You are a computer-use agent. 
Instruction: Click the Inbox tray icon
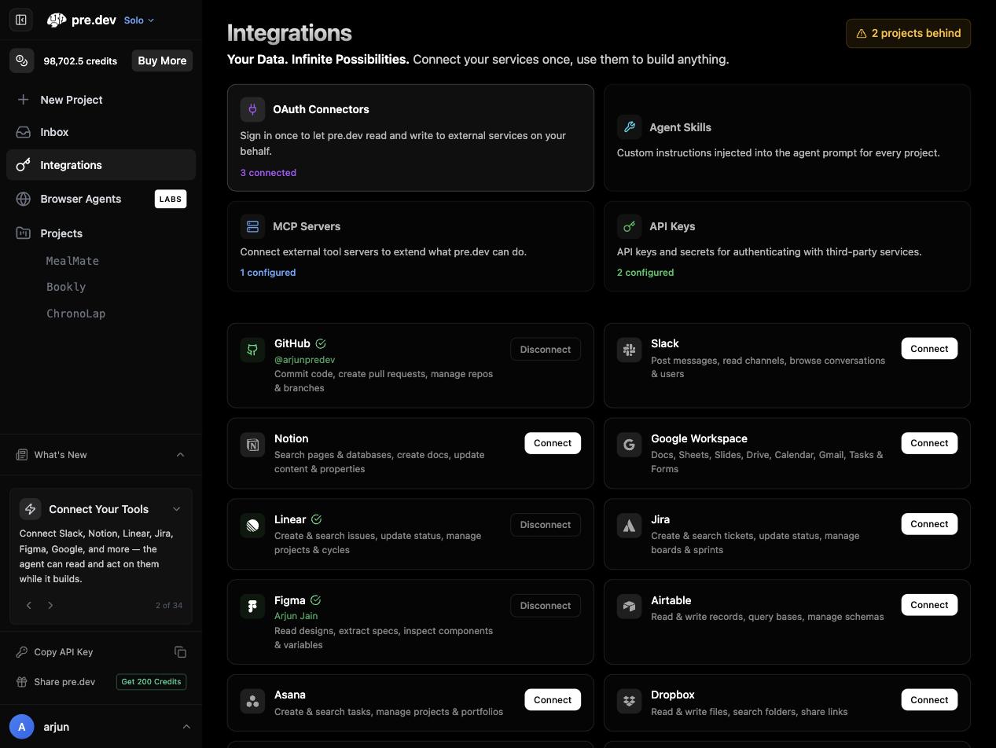click(x=24, y=132)
